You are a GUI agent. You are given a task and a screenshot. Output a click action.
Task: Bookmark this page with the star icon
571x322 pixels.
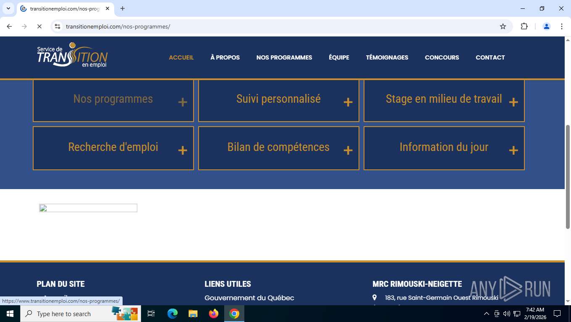click(503, 26)
